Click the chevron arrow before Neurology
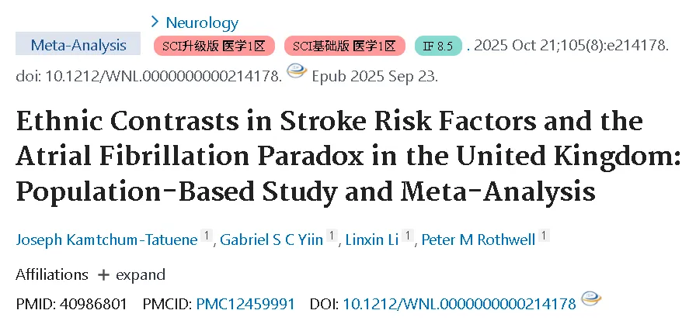 pos(155,21)
